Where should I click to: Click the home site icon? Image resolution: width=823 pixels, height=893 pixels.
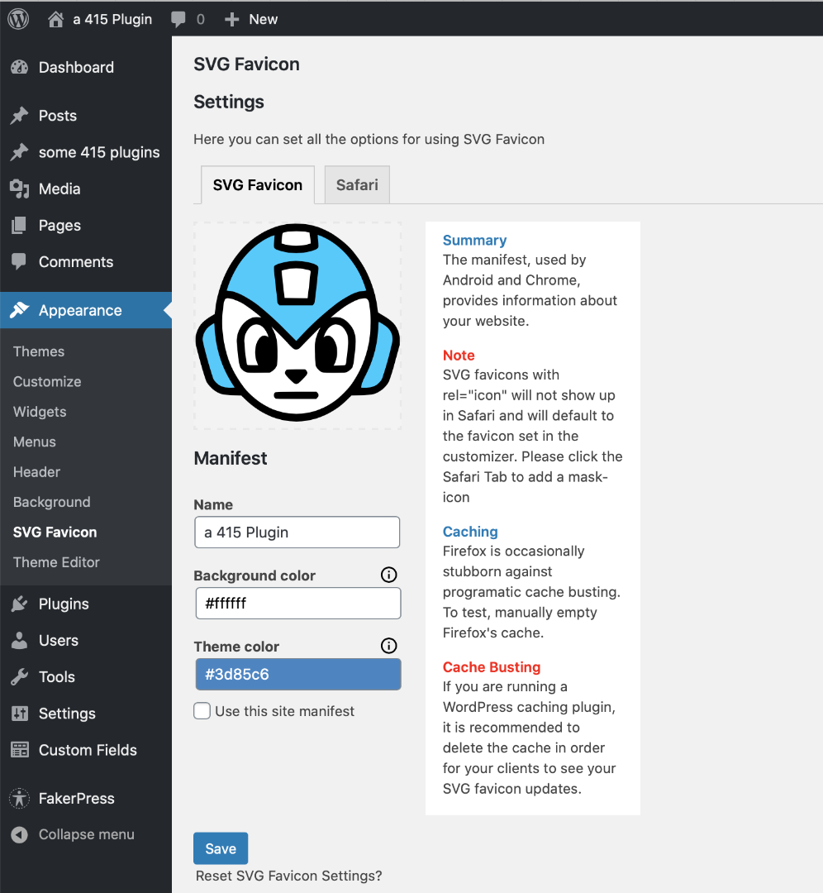pos(55,19)
